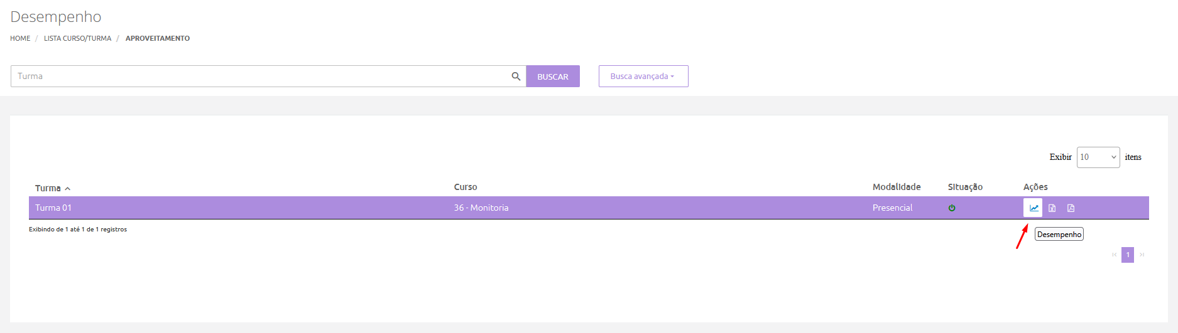Sort by the Turma column arrow

point(68,188)
